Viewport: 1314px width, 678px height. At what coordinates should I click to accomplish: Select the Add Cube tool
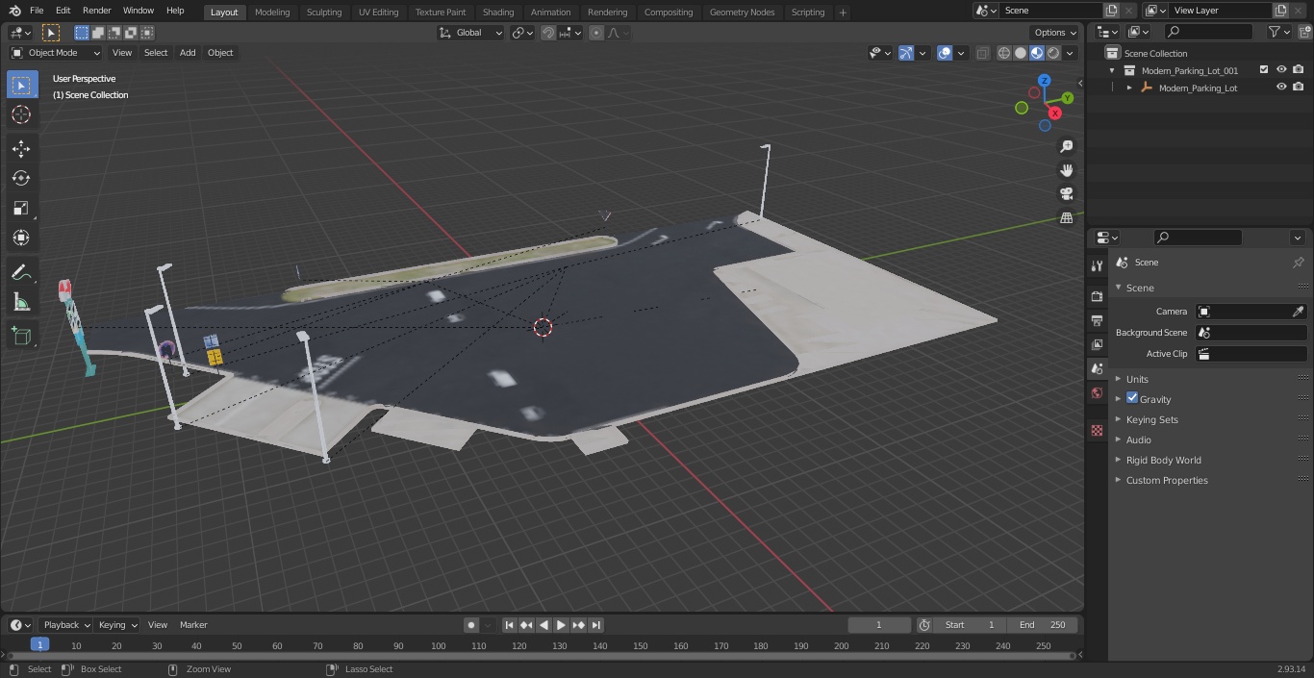21,337
